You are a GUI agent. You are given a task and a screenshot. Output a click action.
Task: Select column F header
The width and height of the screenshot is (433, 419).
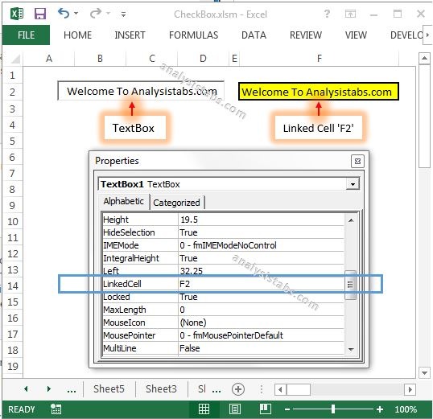(320, 59)
